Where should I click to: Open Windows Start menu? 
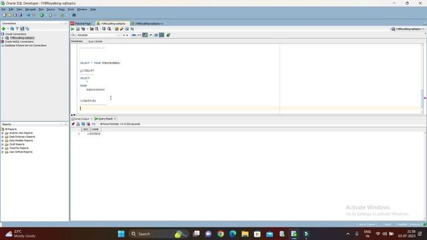(x=121, y=234)
